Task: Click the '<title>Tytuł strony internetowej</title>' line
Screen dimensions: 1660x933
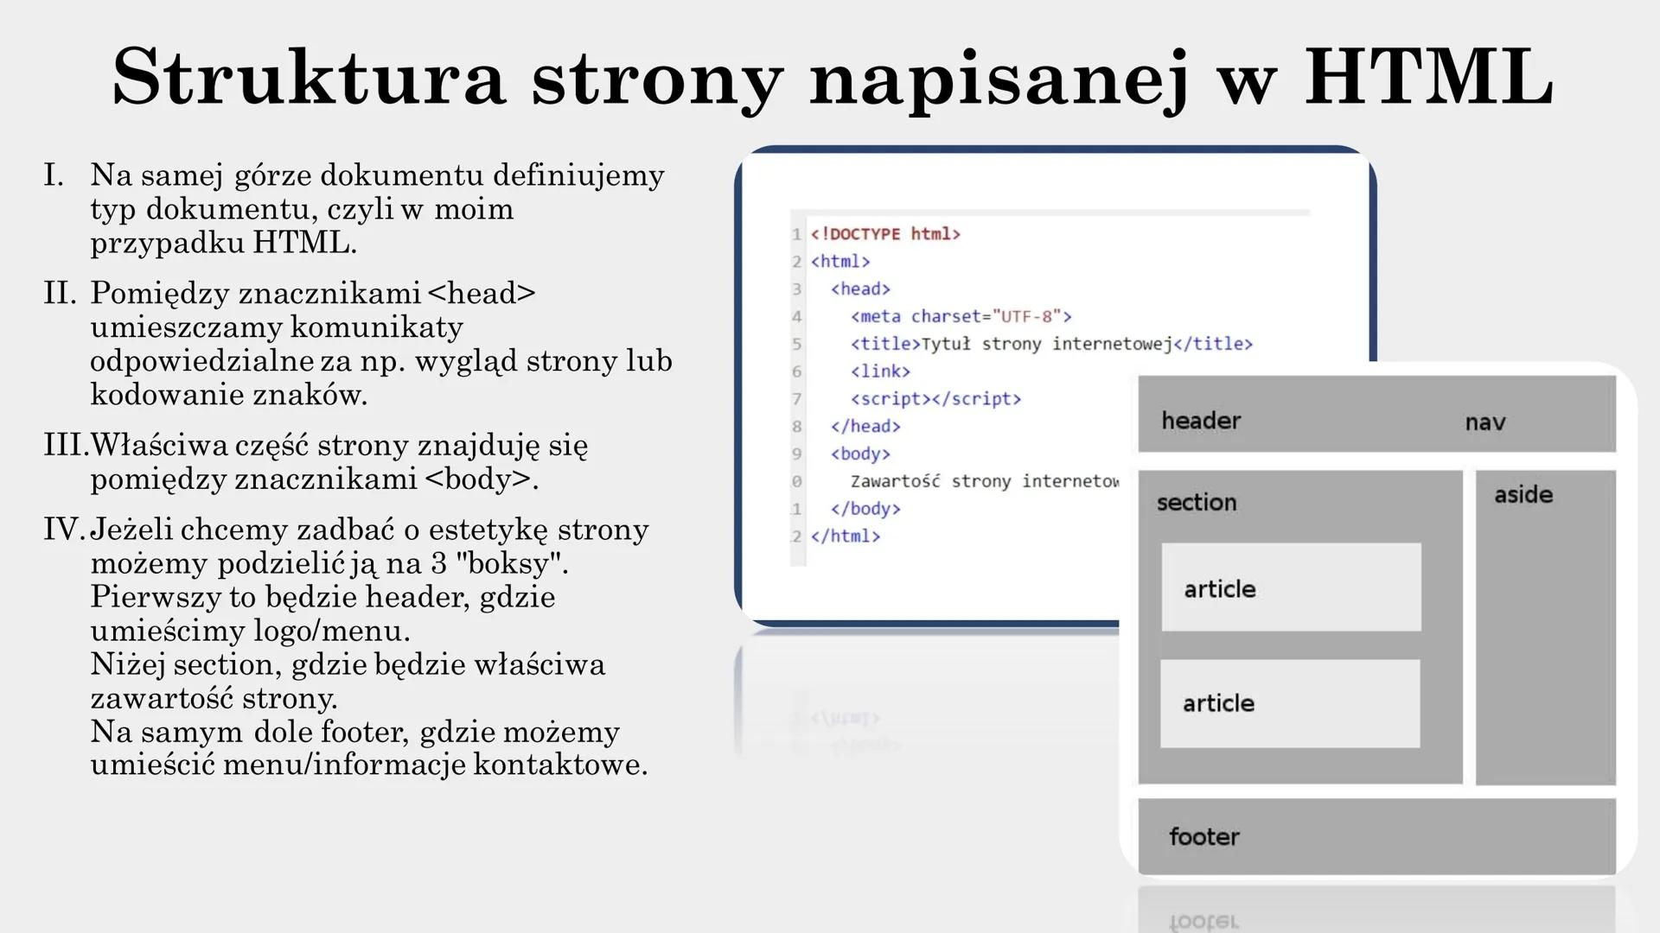Action: [1051, 344]
